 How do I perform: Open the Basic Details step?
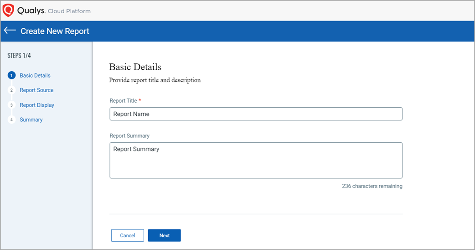(x=35, y=75)
